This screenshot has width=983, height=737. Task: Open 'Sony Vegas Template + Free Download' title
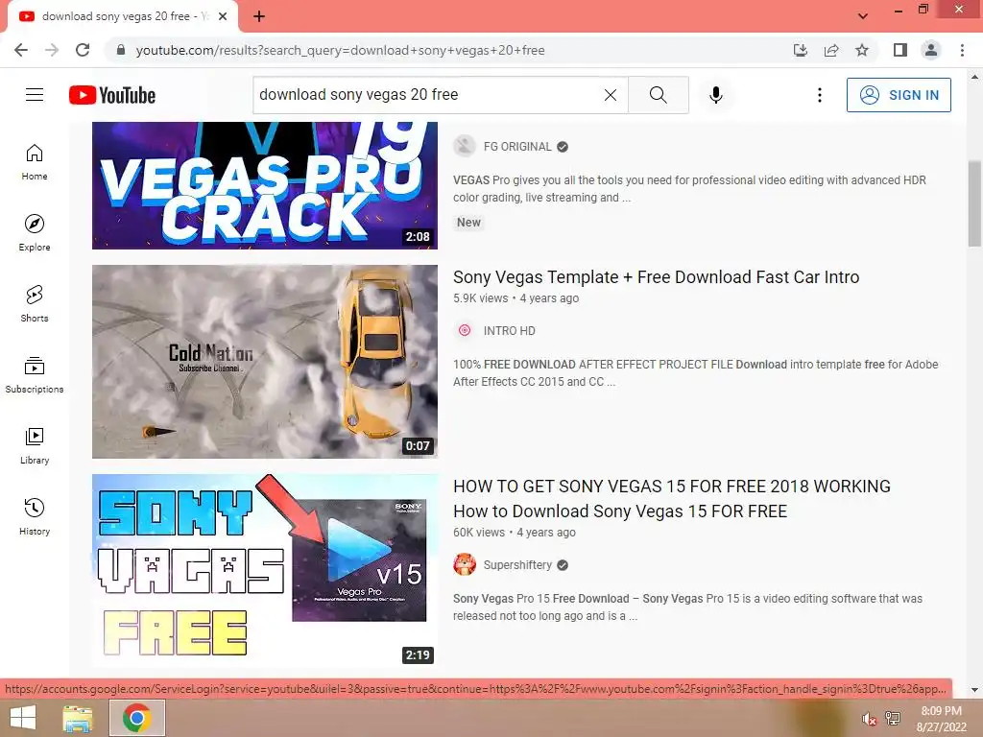(x=657, y=277)
